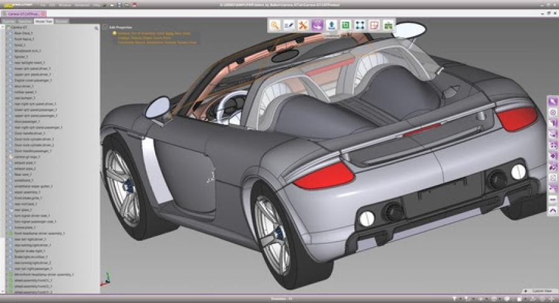Open the Help menu
The width and height of the screenshot is (559, 303).
pos(97,6)
